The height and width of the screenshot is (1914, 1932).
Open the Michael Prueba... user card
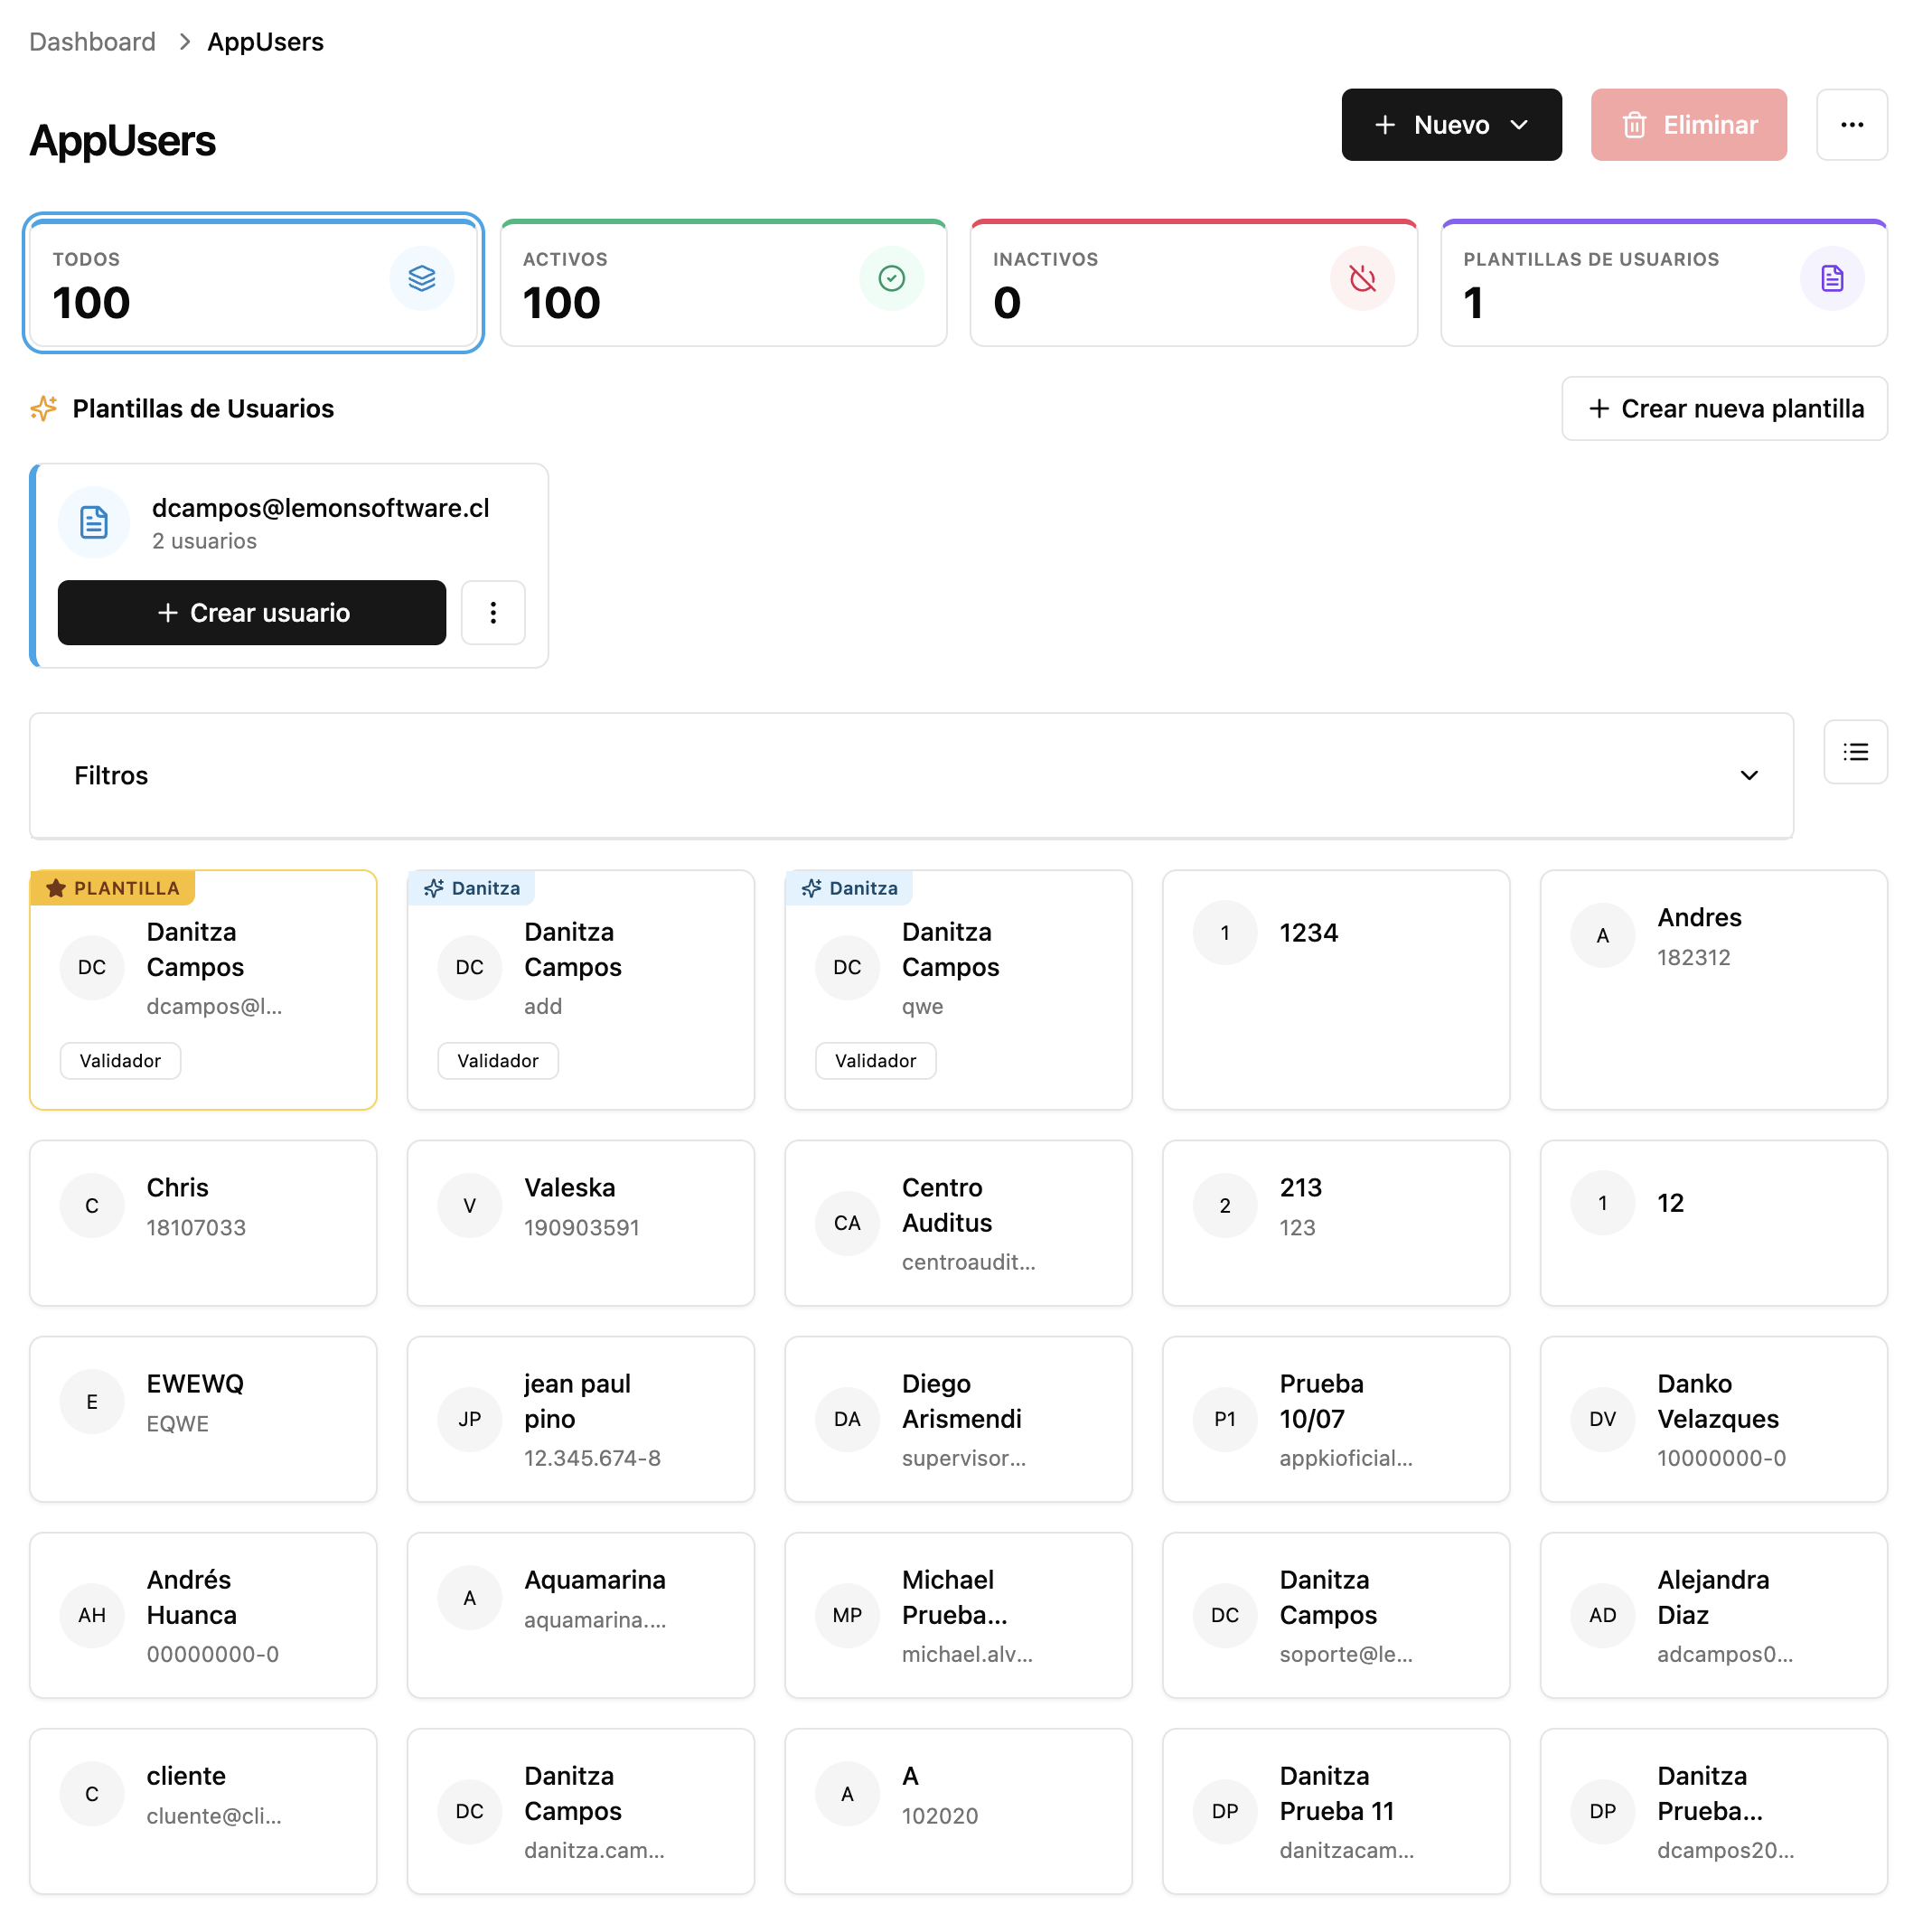coord(958,1614)
